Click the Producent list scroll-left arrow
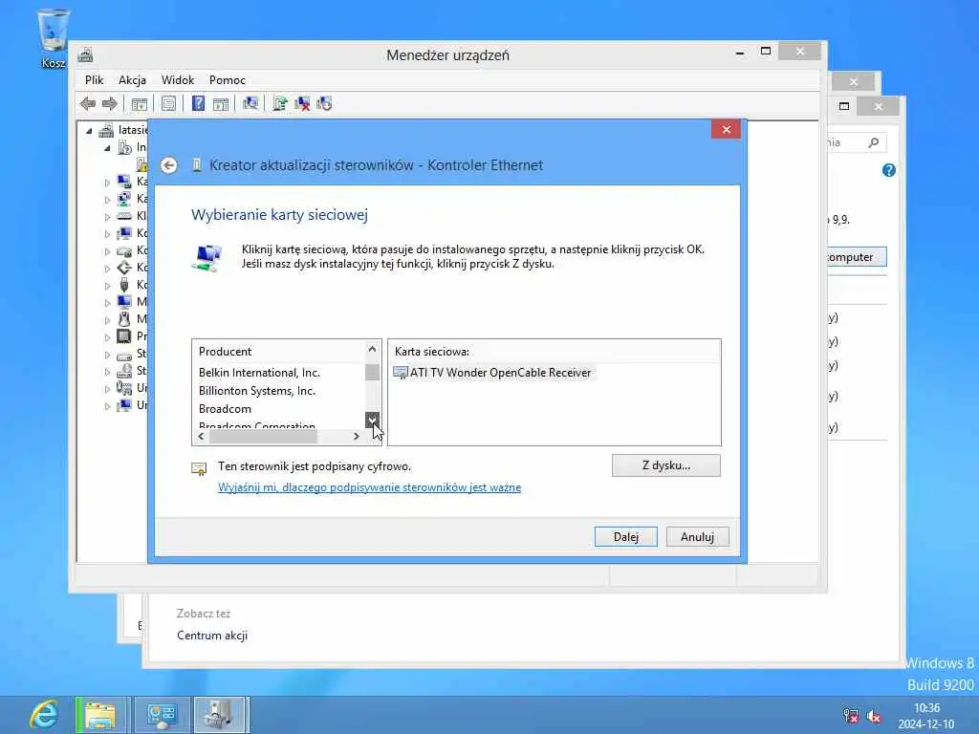Image resolution: width=979 pixels, height=734 pixels. (x=201, y=436)
